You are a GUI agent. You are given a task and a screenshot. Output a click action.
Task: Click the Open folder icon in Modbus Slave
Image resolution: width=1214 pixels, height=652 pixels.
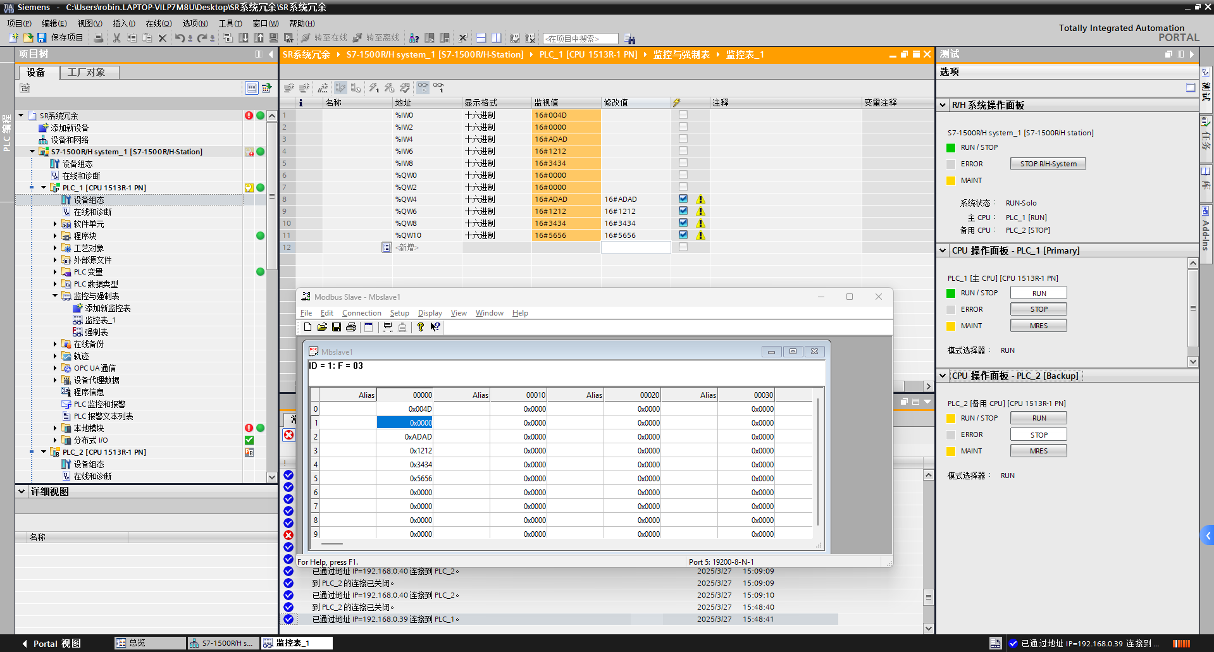coord(322,327)
